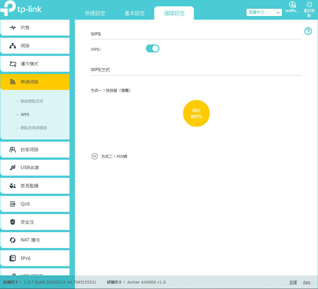
Task: Turn off the WPS toggle switch
Action: pos(153,48)
